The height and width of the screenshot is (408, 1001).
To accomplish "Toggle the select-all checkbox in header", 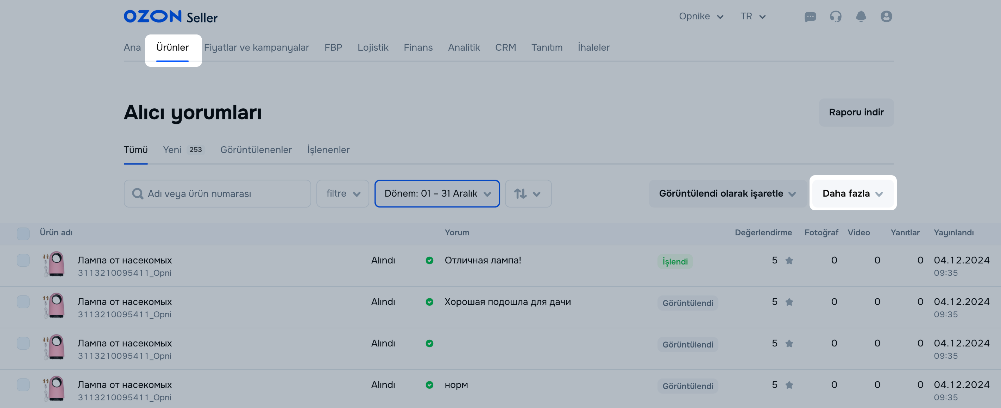I will click(x=23, y=233).
